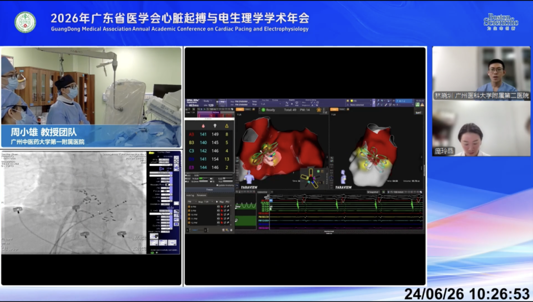The width and height of the screenshot is (533, 302).
Task: Click the yellow triangle delta column header icon
Action: 227,126
